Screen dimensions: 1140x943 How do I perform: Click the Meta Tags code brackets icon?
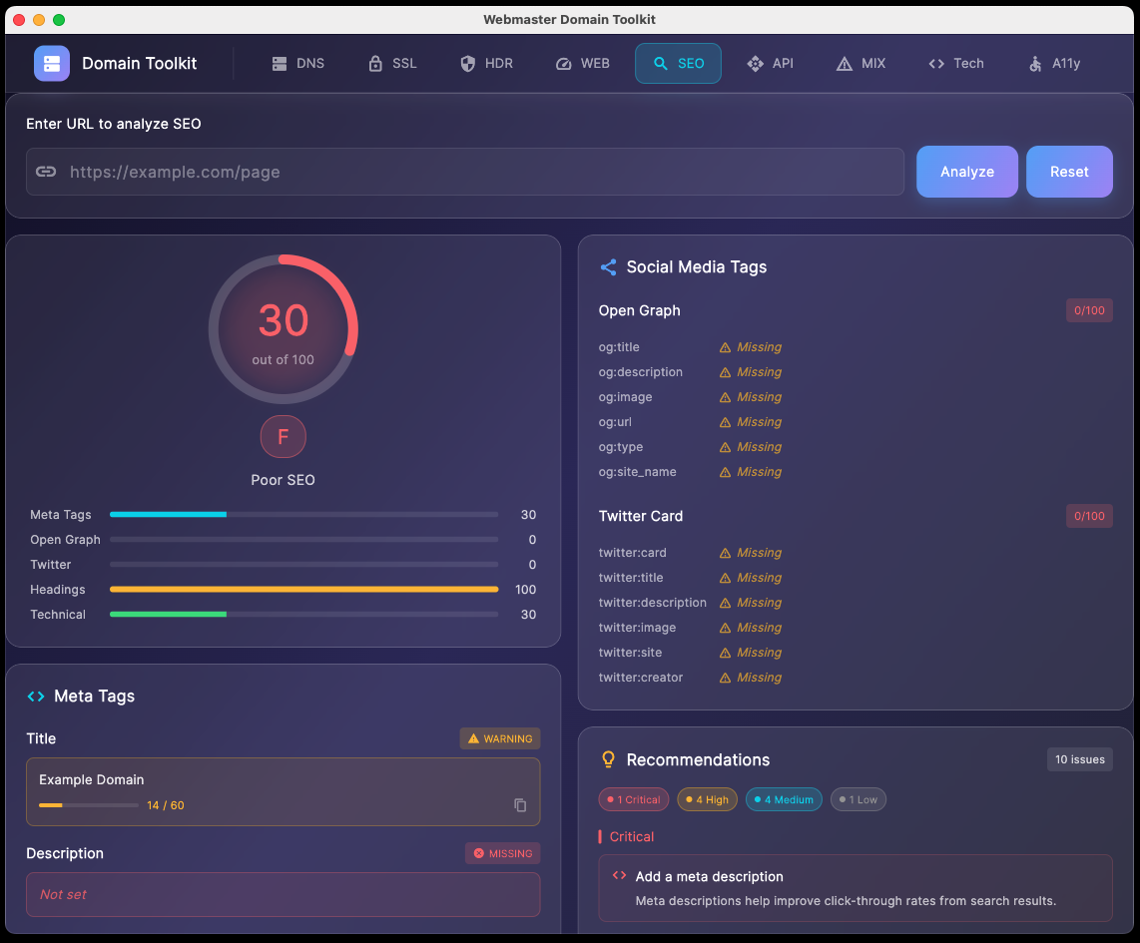point(36,697)
